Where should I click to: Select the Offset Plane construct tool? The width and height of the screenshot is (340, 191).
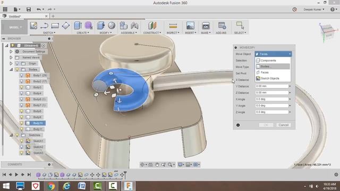coord(152,25)
